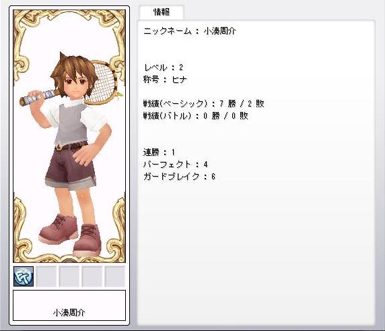The width and height of the screenshot is (385, 331).
Task: Select the second empty item slot
Action: pyautogui.click(x=46, y=276)
